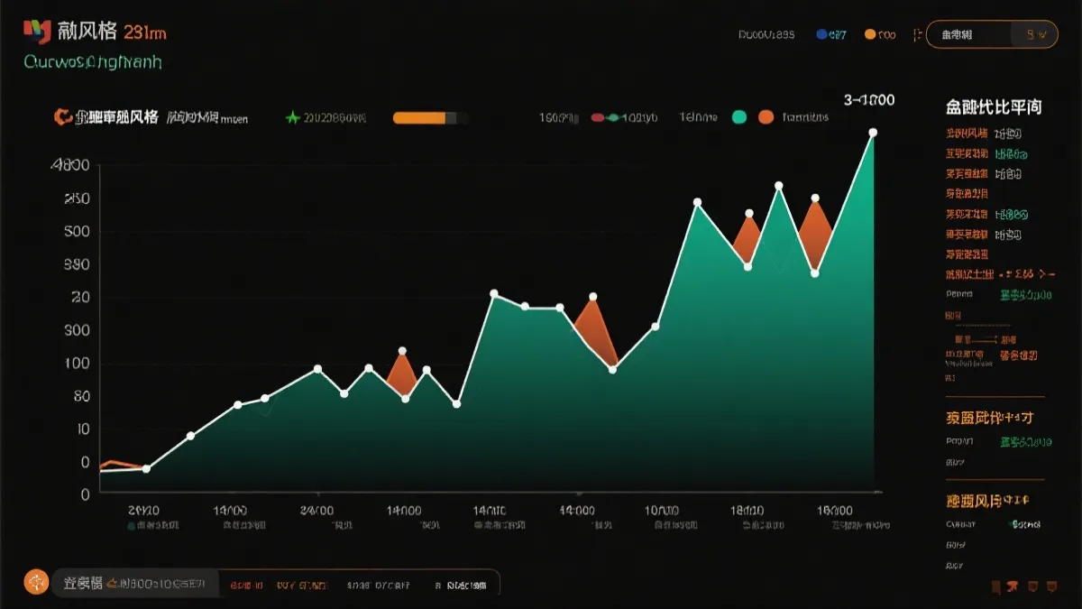This screenshot has width=1082, height=609.
Task: Toggle the orange dot series in header
Action: point(870,35)
